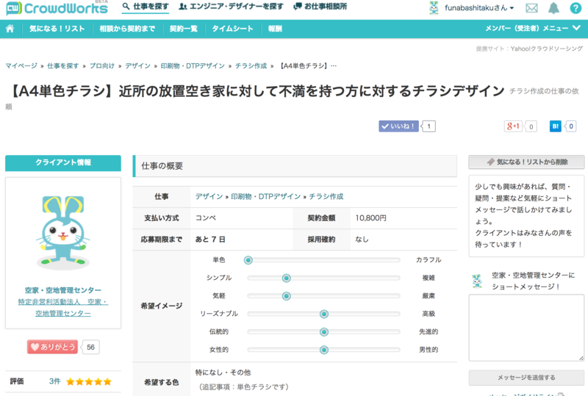Image resolution: width=588 pixels, height=396 pixels.
Task: Open エンジニア・デザイナーを探す menu
Action: tap(231, 7)
